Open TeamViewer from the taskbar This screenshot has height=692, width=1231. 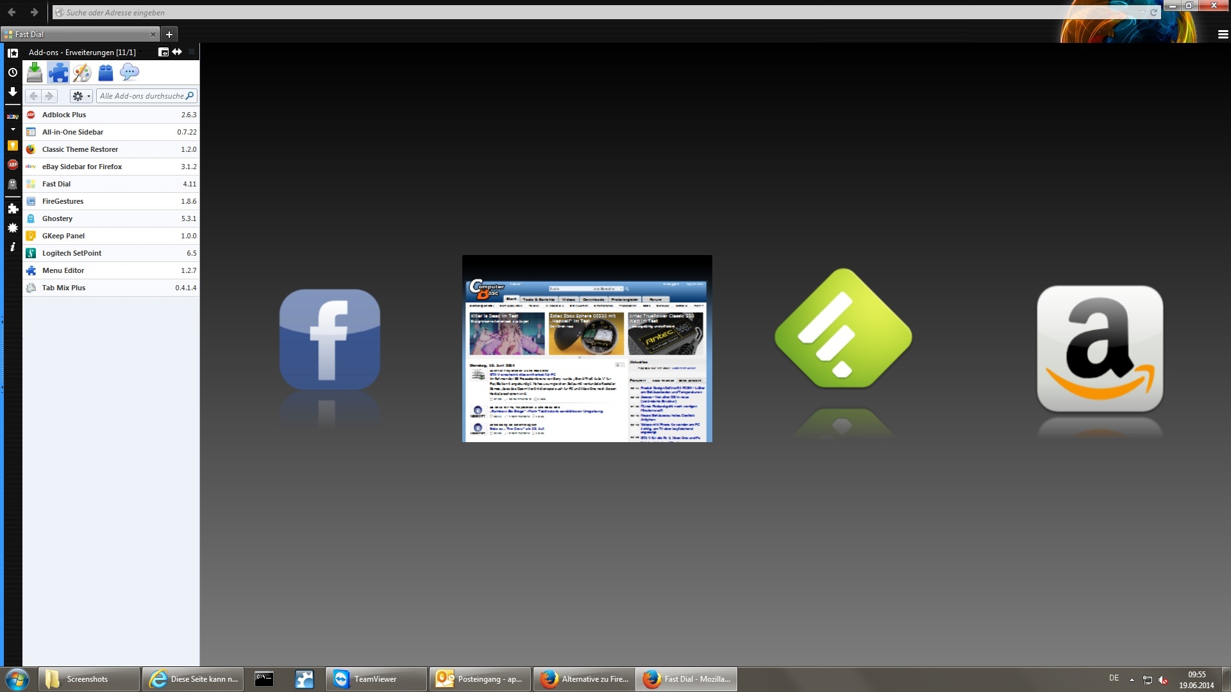point(376,679)
